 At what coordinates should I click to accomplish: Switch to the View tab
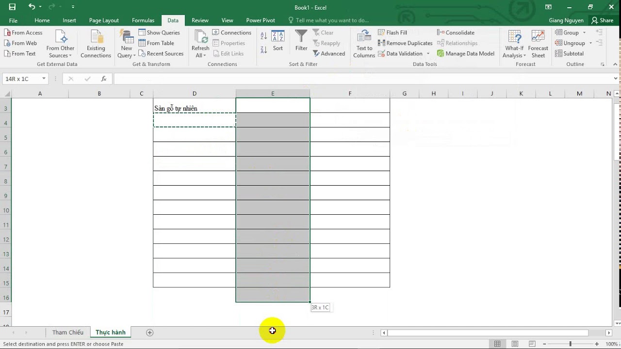pos(228,20)
